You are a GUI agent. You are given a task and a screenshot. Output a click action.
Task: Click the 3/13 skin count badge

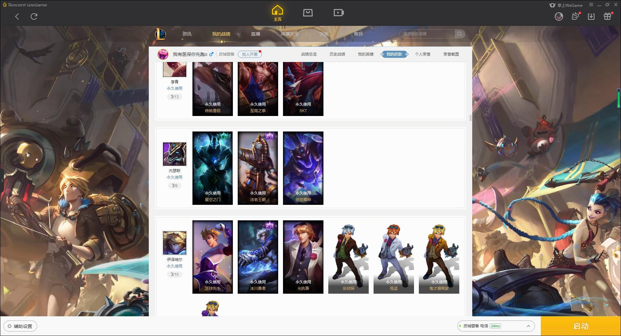tap(175, 97)
